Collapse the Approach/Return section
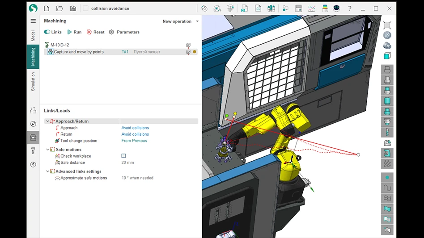This screenshot has width=424, height=238. coord(47,121)
